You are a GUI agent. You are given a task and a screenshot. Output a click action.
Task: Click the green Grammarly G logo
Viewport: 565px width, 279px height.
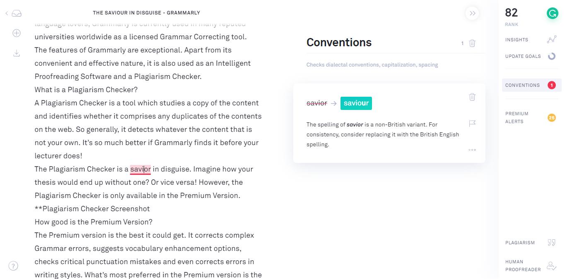tap(552, 14)
